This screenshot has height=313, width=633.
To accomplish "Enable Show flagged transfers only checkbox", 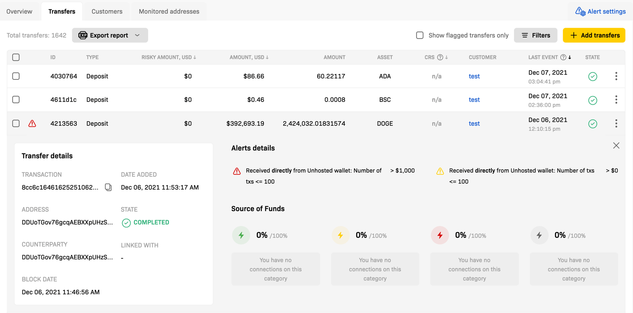I will pos(420,35).
